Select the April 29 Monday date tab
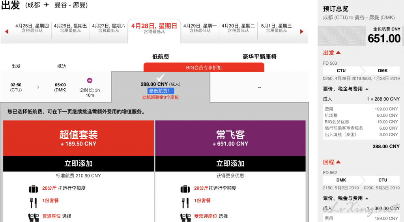 coord(200,28)
